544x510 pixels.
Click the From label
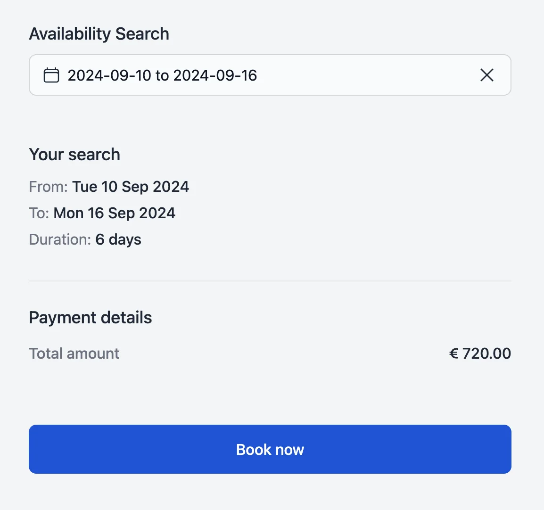48,187
